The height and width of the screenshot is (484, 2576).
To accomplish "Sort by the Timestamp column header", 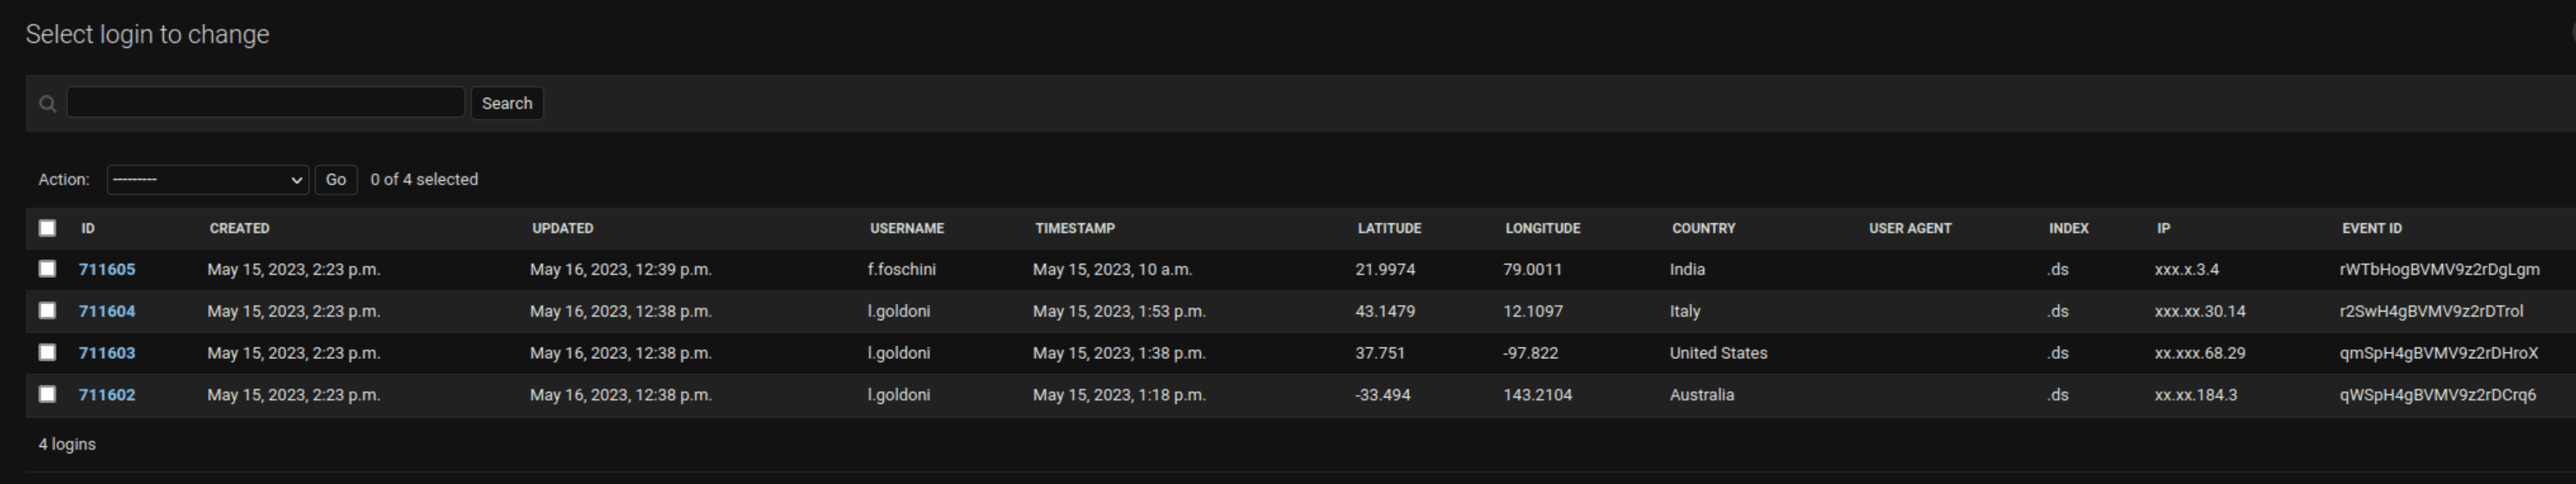I will click(1075, 229).
